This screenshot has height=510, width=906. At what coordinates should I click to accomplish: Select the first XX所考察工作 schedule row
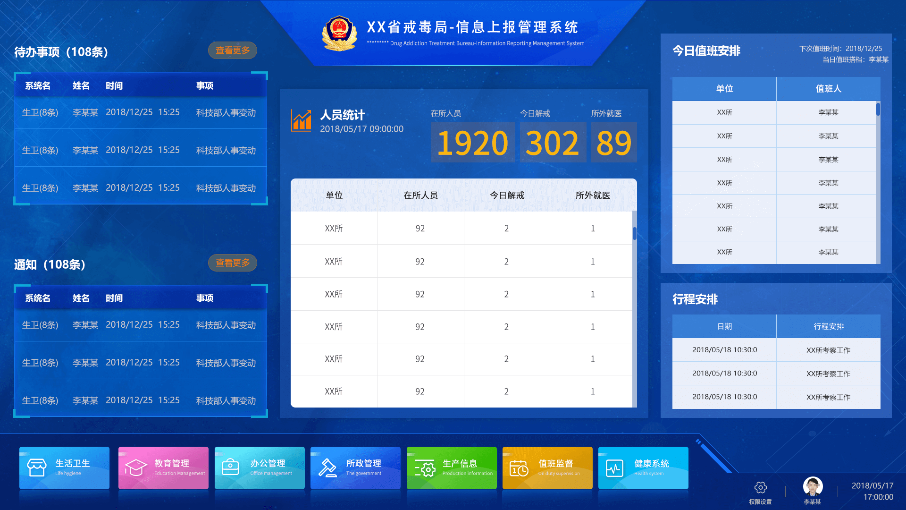click(x=829, y=350)
